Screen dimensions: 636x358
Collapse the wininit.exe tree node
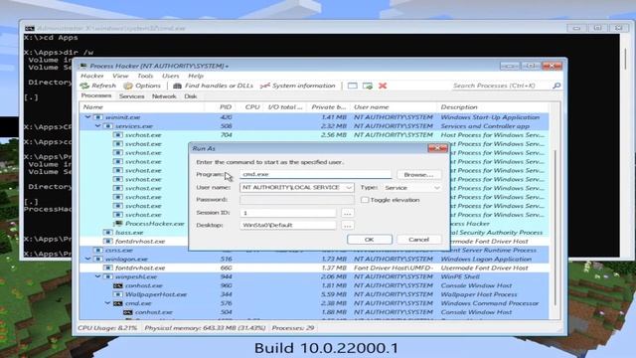[x=88, y=117]
